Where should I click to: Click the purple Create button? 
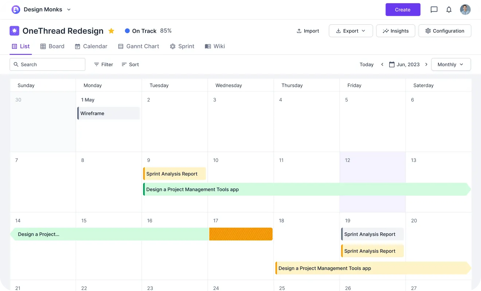coord(403,9)
